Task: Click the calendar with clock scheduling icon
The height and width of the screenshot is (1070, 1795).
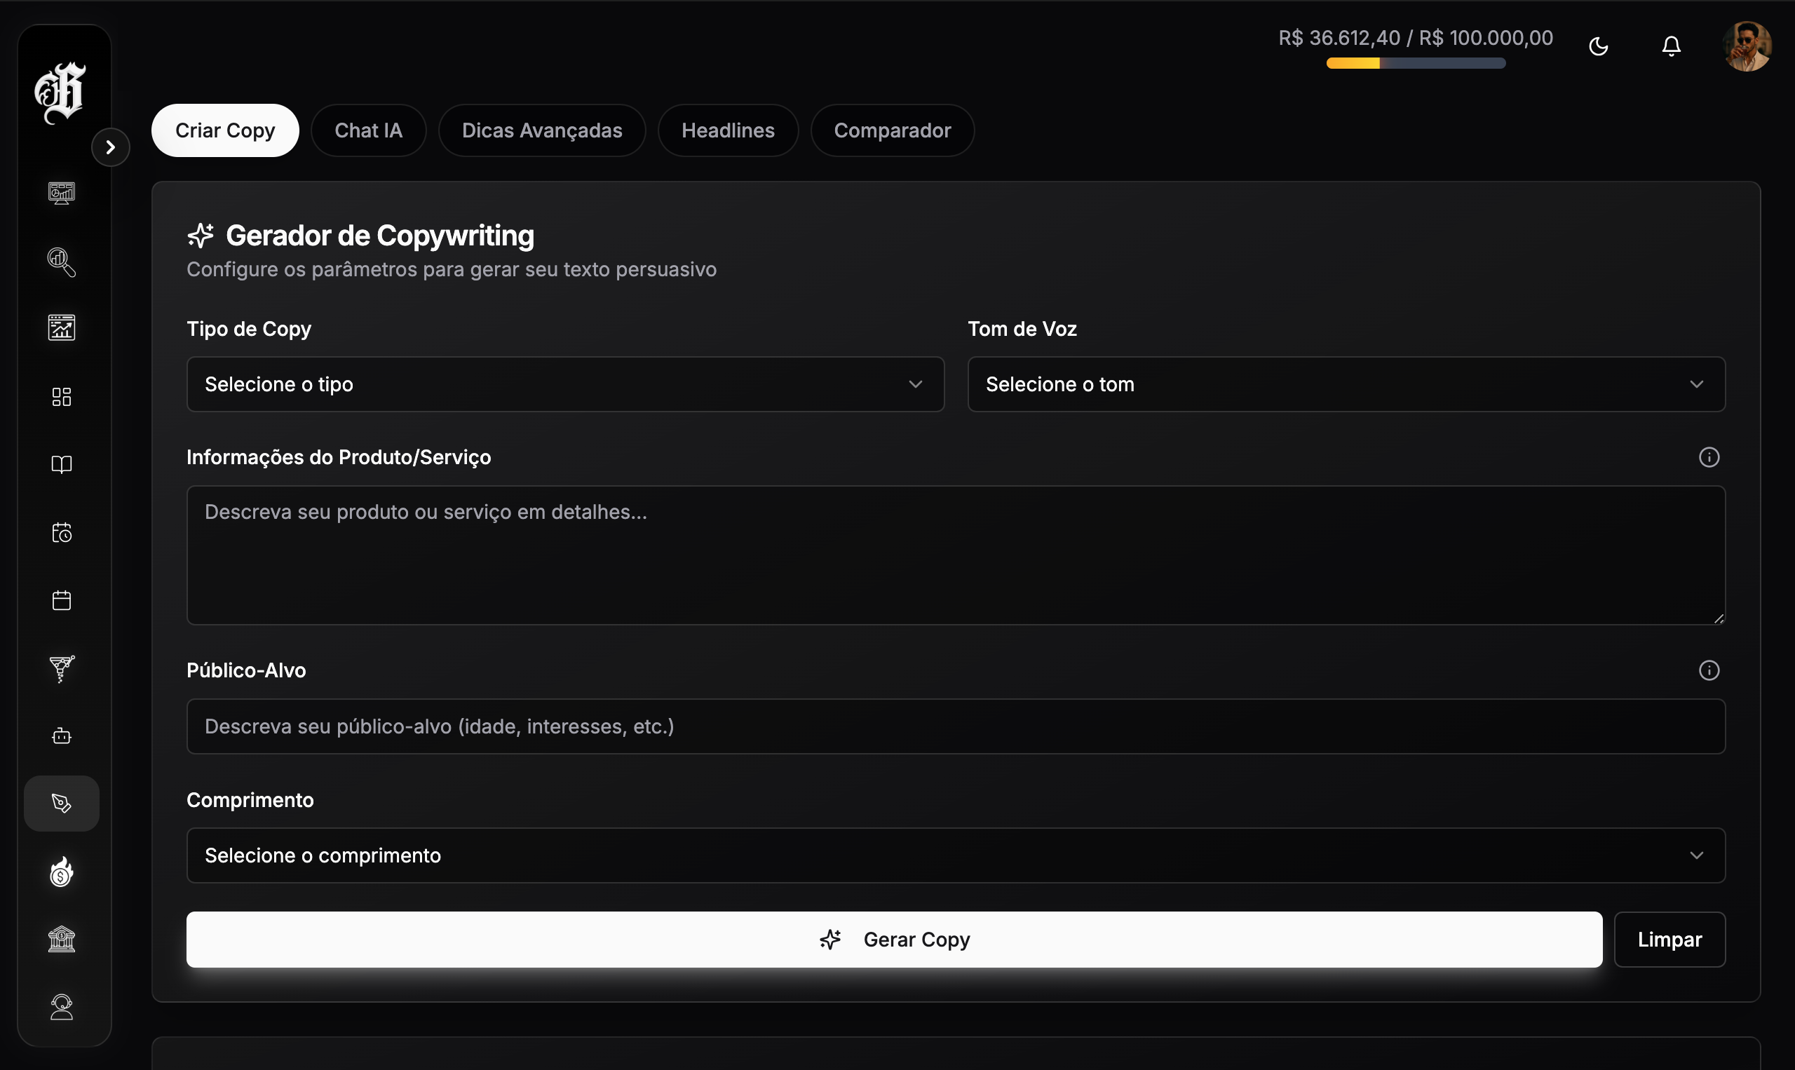Action: (61, 532)
